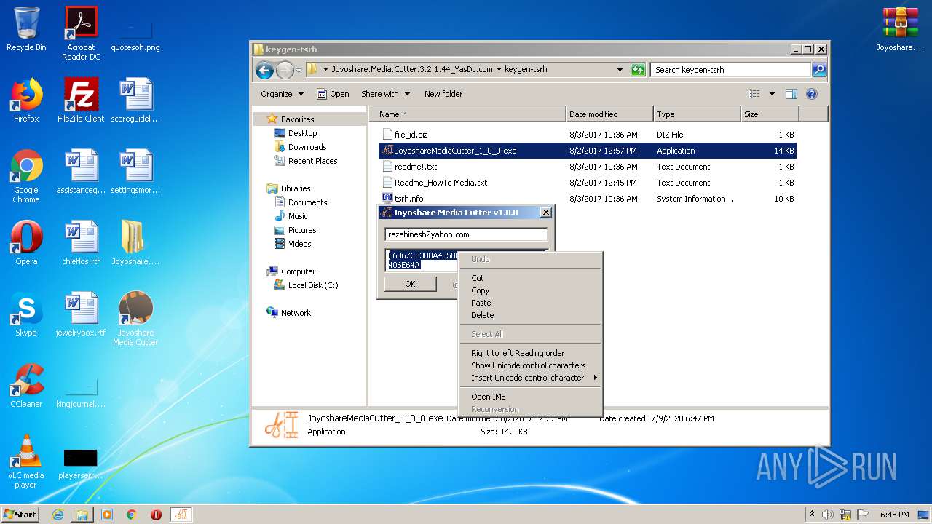Open Internet Explorer from taskbar
The width and height of the screenshot is (932, 524).
click(58, 515)
